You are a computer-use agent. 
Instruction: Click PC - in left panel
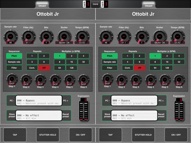coord(12,100)
